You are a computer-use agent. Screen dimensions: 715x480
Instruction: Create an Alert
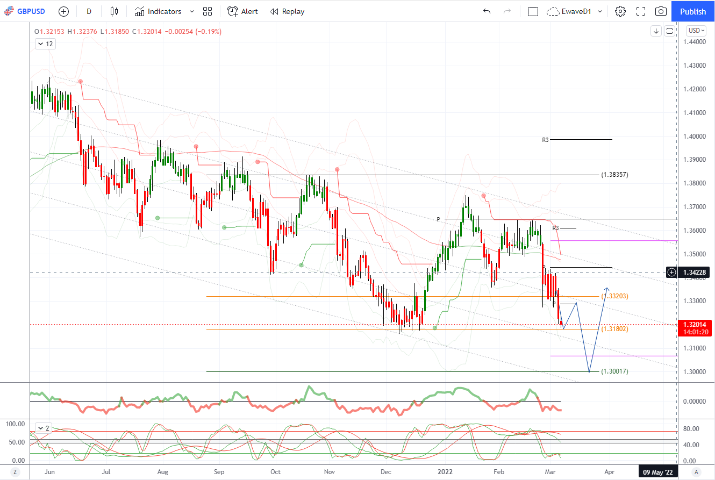[x=242, y=11]
